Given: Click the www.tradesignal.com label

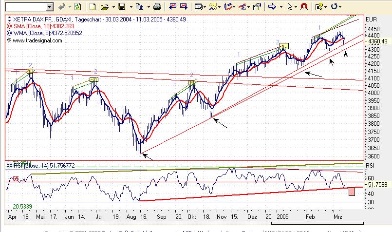Looking at the screenshot, I should point(35,40).
